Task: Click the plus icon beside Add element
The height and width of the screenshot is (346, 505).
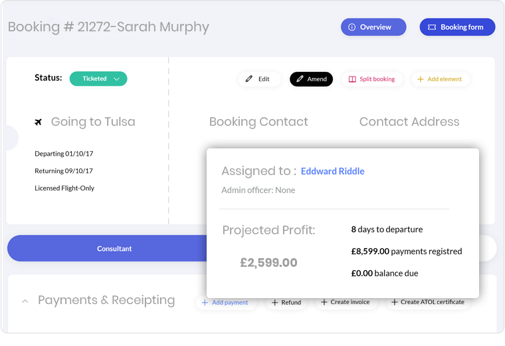Action: 421,79
